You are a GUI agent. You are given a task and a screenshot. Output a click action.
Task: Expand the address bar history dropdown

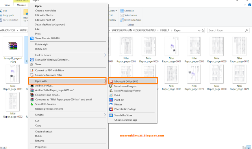(199, 31)
